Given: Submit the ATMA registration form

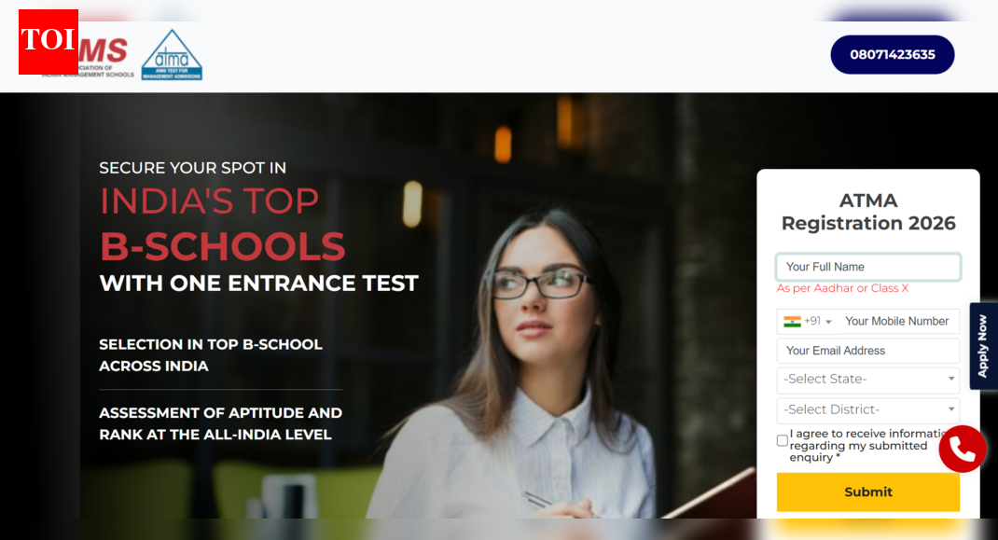Looking at the screenshot, I should [x=868, y=492].
